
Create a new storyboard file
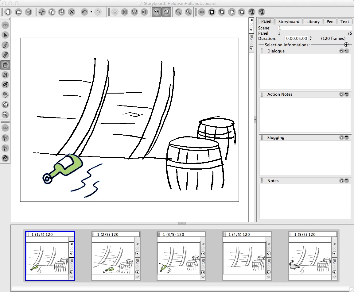pyautogui.click(x=8, y=12)
